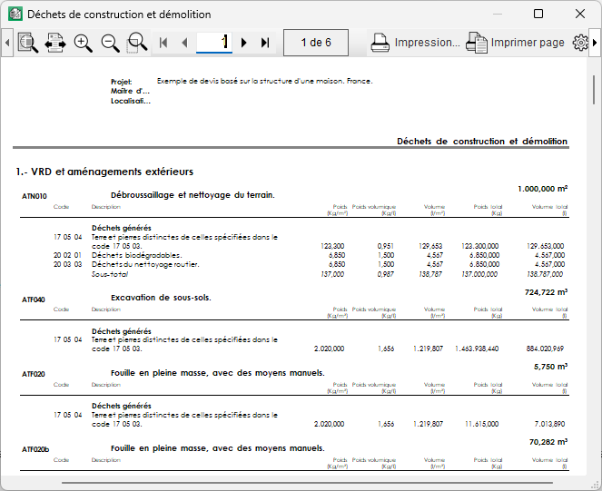The height and width of the screenshot is (491, 602).
Task: Click 'Excavation de sous-sols.' title
Action: pos(161,298)
